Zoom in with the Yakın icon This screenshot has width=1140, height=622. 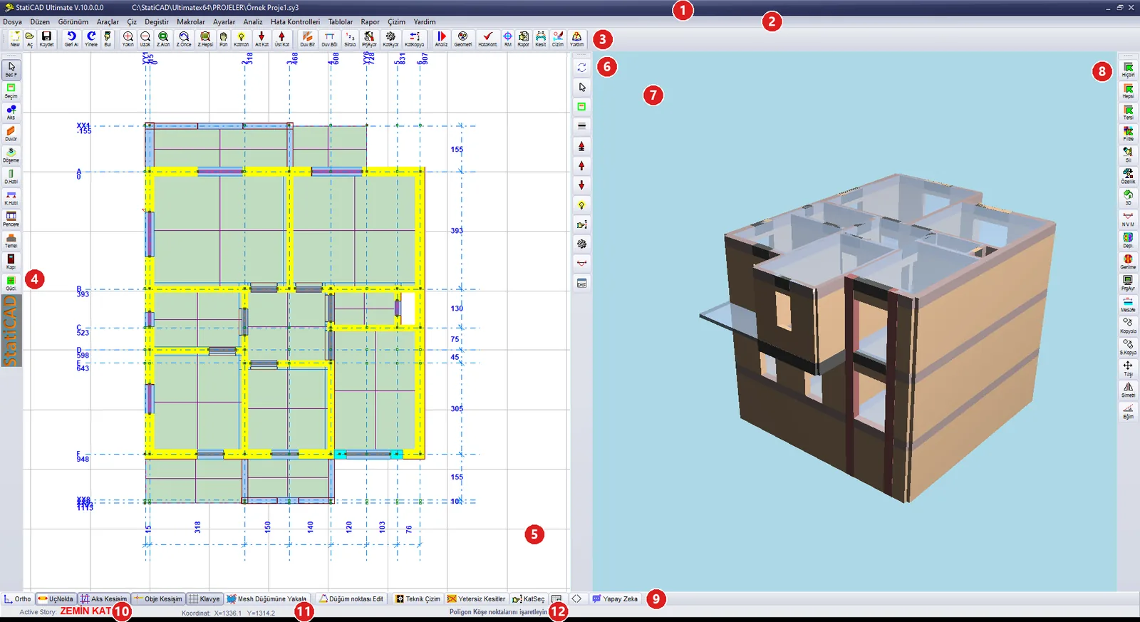[128, 38]
